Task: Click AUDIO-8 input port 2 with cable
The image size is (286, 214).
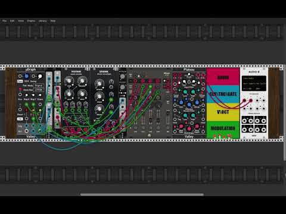Action: (251, 100)
